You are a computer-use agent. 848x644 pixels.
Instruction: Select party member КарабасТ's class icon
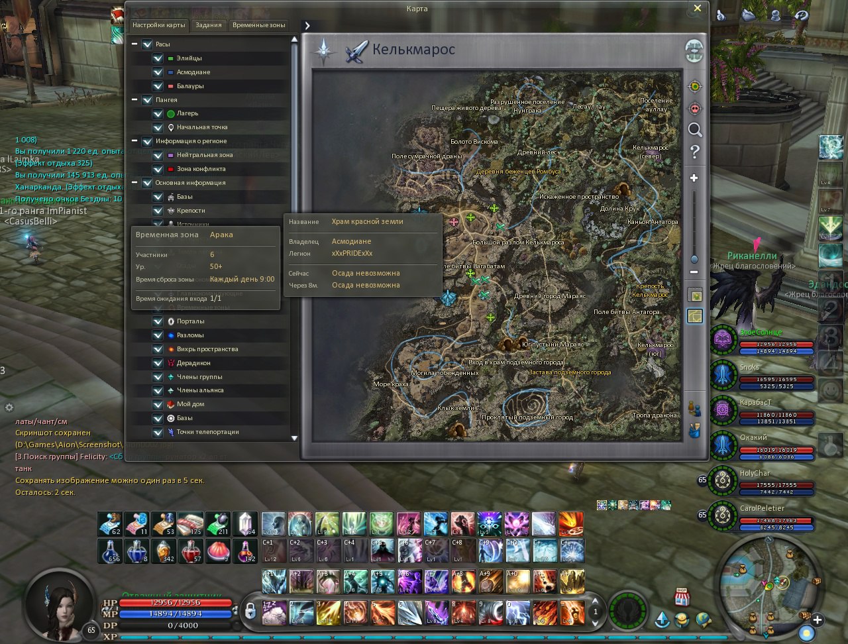pos(723,411)
